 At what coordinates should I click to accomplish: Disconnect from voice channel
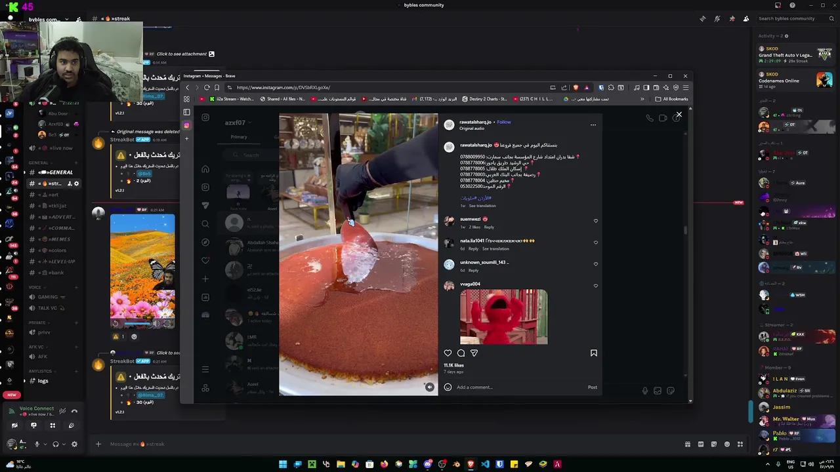[74, 411]
